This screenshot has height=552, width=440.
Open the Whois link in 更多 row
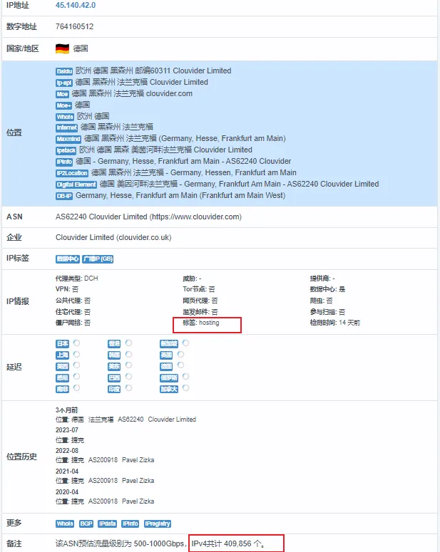[65, 524]
